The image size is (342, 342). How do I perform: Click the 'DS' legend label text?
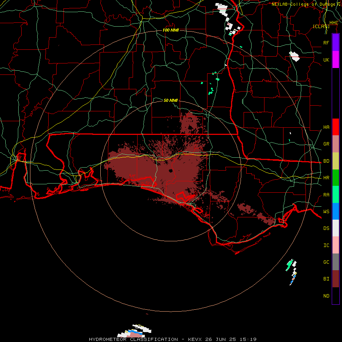click(x=326, y=228)
